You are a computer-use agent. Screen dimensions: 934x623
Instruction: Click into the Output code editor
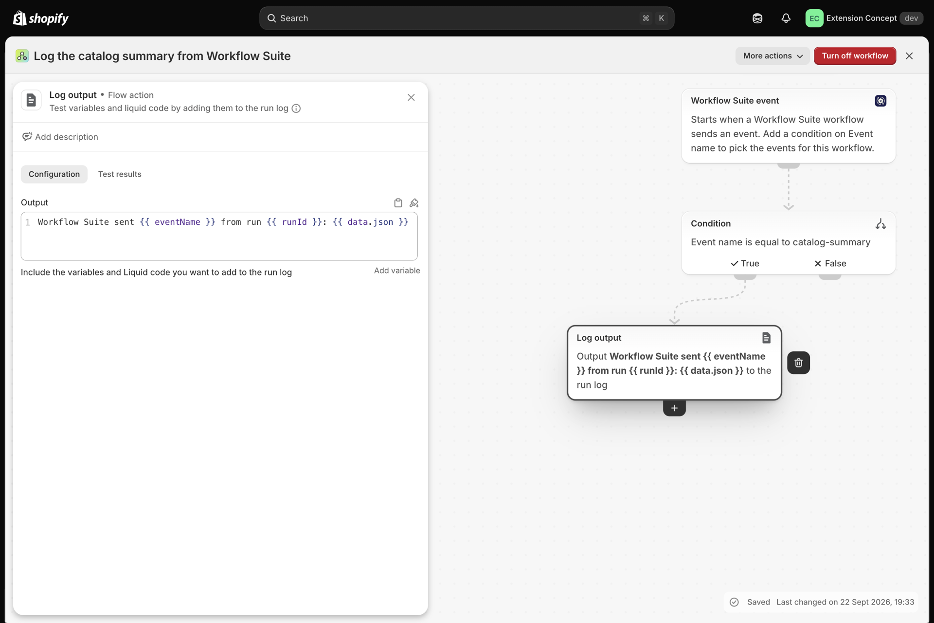219,236
